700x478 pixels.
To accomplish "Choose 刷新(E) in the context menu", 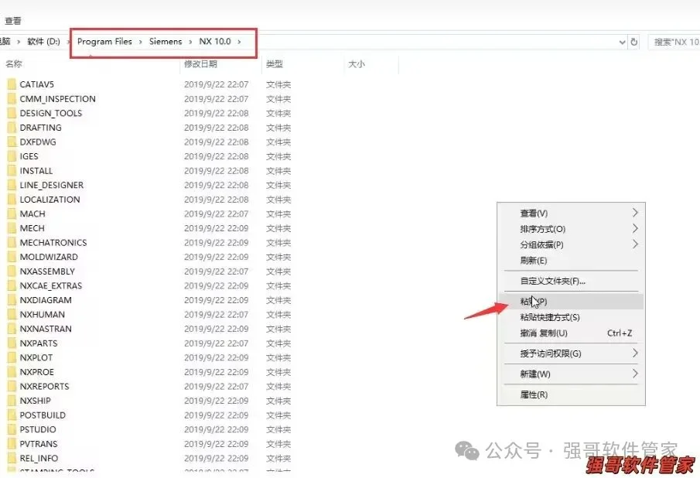I will click(x=571, y=260).
